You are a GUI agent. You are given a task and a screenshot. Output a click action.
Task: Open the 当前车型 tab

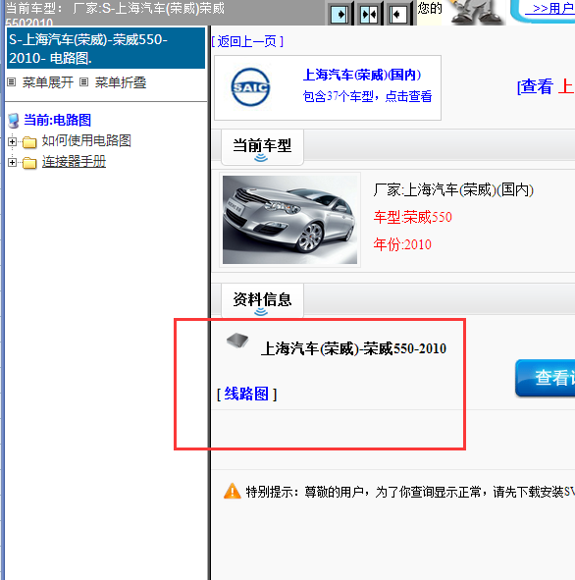262,147
